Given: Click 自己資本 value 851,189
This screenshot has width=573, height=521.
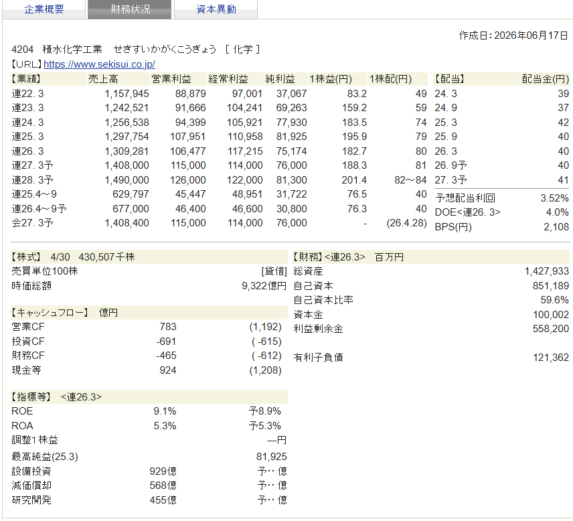Looking at the screenshot, I should click(551, 286).
